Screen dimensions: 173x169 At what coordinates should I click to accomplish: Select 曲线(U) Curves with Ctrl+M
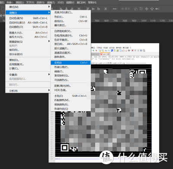click(70, 21)
